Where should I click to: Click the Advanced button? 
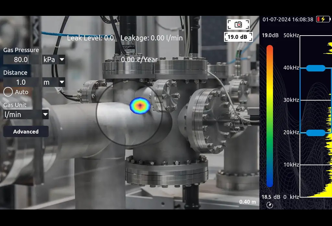pos(26,132)
